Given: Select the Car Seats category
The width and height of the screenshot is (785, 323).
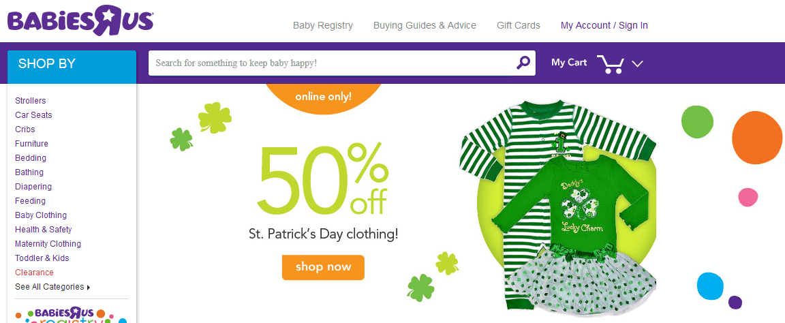Looking at the screenshot, I should pos(33,115).
